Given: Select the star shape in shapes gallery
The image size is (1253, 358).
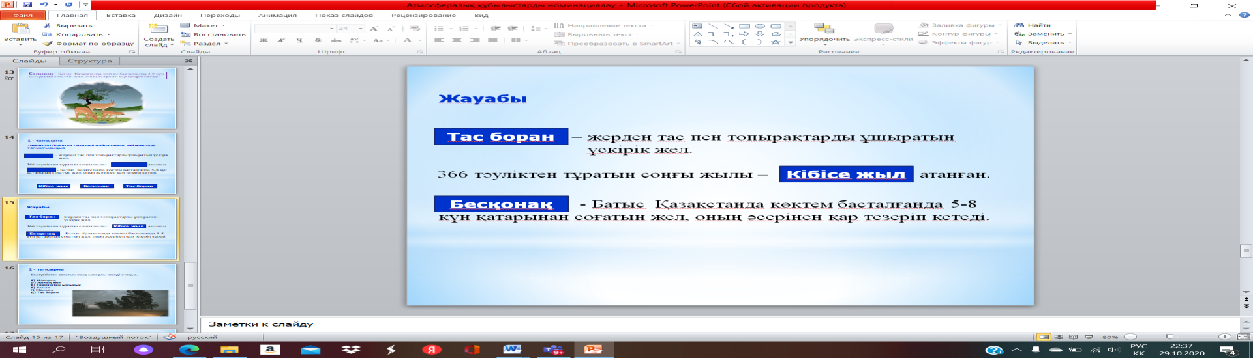Looking at the screenshot, I should point(776,42).
